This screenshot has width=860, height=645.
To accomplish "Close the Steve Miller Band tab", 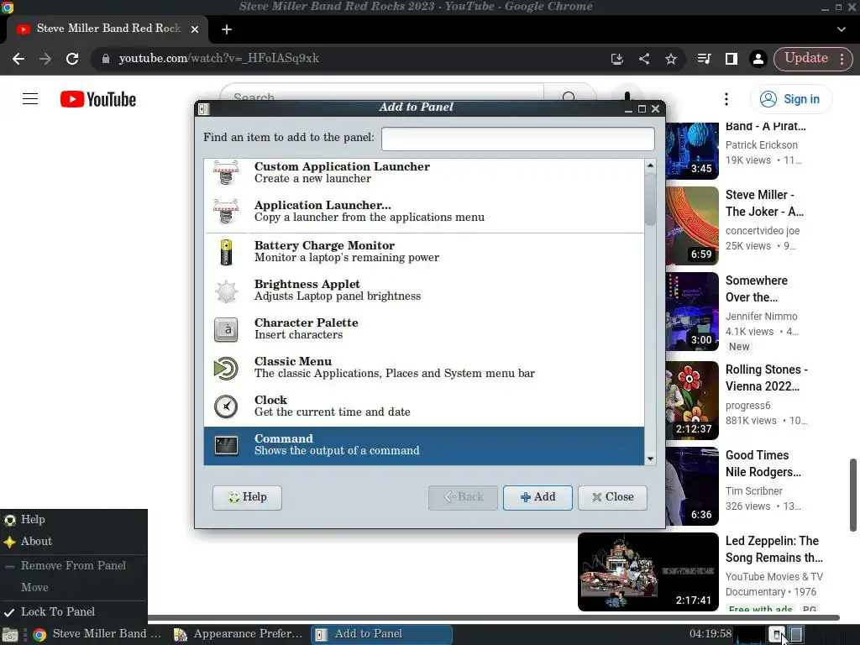I will coord(195,29).
